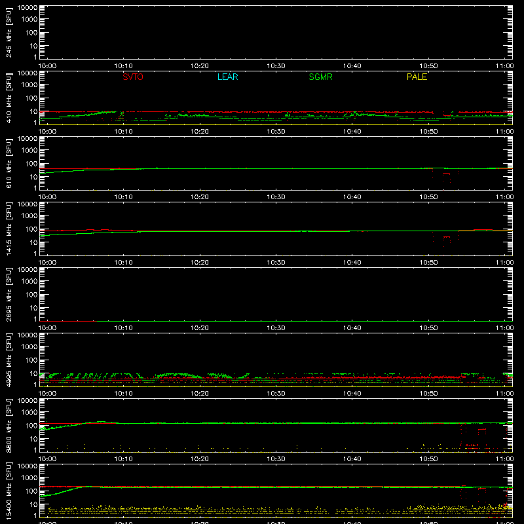524x524 pixels.
Task: Click the green SGMR bump near 10:07 at 8800 MHz
Action: pyautogui.click(x=100, y=422)
